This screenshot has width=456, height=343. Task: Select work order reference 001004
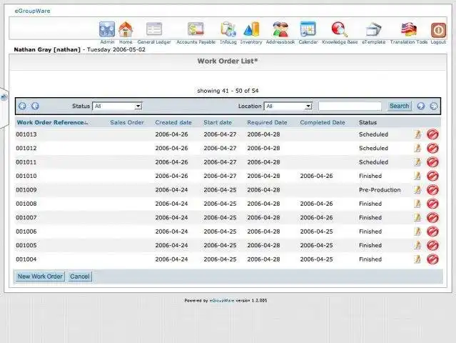(x=26, y=259)
